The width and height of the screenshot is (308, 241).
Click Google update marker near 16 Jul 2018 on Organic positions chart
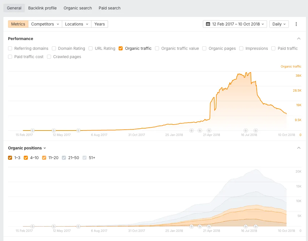(246, 226)
